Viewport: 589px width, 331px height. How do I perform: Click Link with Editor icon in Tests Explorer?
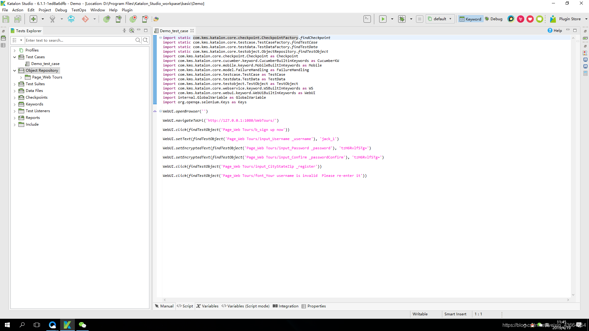pyautogui.click(x=132, y=31)
